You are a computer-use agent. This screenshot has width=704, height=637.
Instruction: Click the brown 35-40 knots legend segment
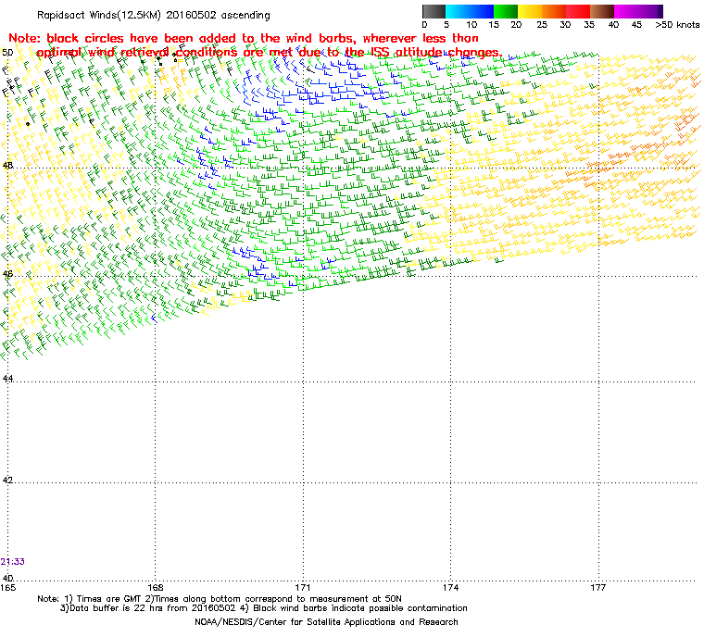(x=602, y=11)
